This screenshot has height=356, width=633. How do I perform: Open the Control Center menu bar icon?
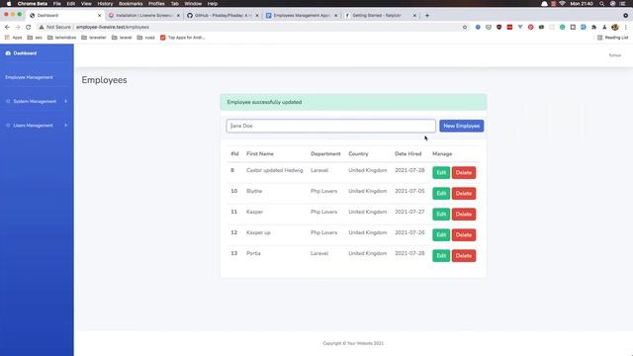(x=622, y=4)
